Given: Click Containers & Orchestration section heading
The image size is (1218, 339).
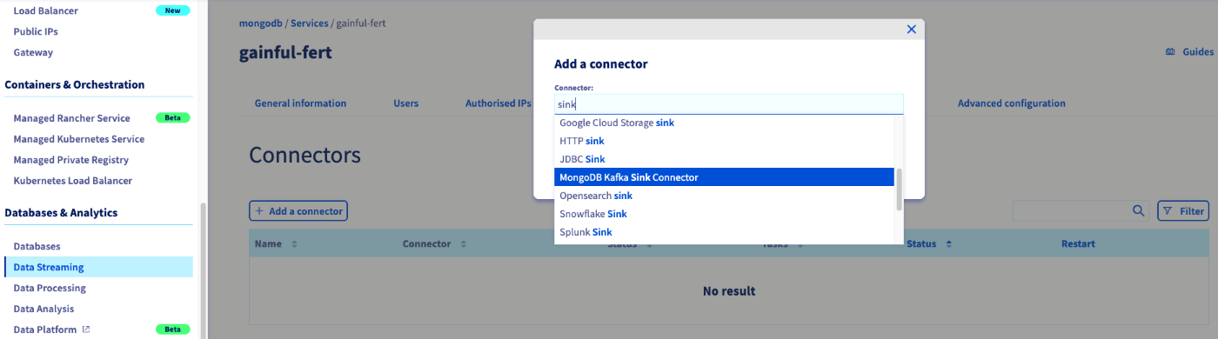Looking at the screenshot, I should [75, 84].
